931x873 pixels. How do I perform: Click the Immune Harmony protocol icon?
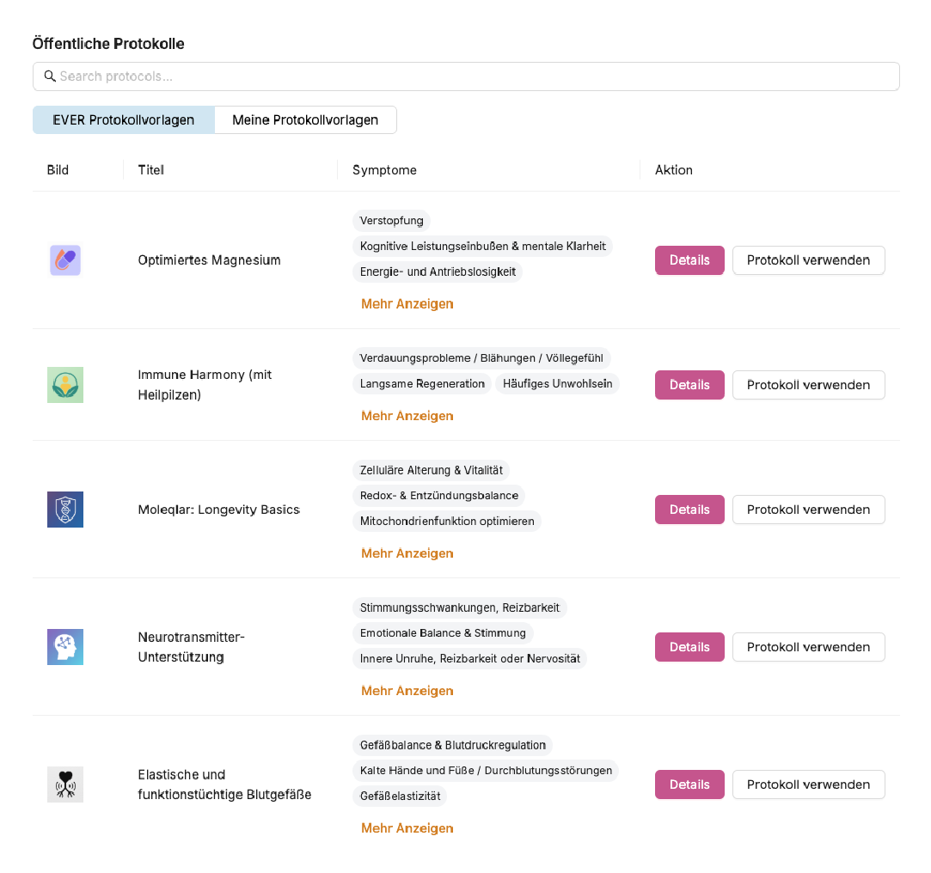65,385
